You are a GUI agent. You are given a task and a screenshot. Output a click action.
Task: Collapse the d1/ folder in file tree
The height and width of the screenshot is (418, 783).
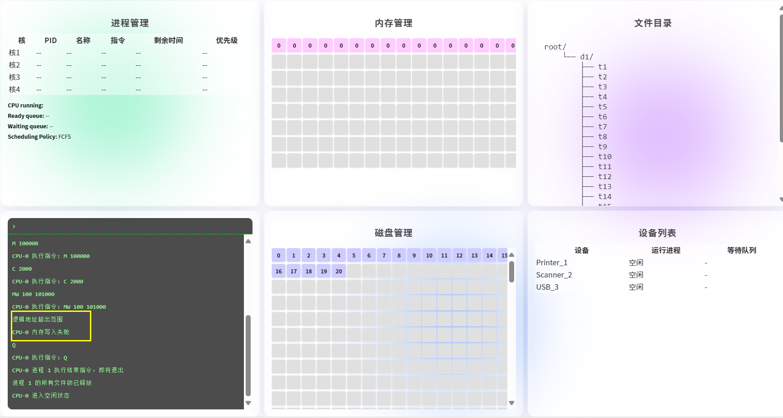pos(586,57)
